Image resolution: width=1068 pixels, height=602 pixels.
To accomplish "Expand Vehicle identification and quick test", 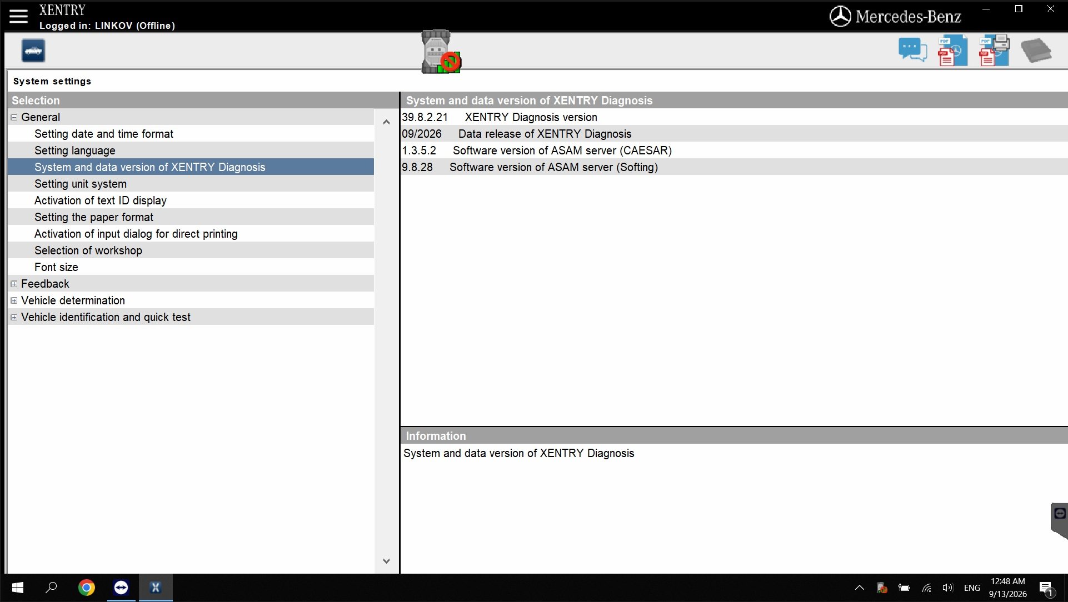I will click(14, 317).
